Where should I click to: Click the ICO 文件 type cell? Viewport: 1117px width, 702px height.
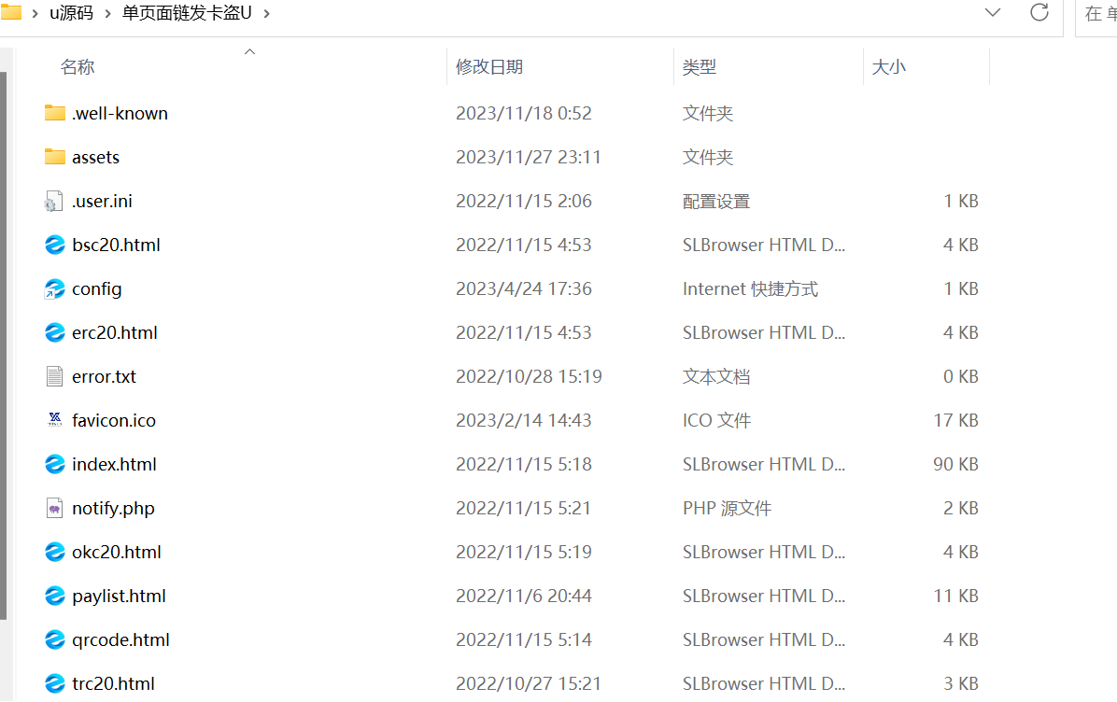[716, 421]
